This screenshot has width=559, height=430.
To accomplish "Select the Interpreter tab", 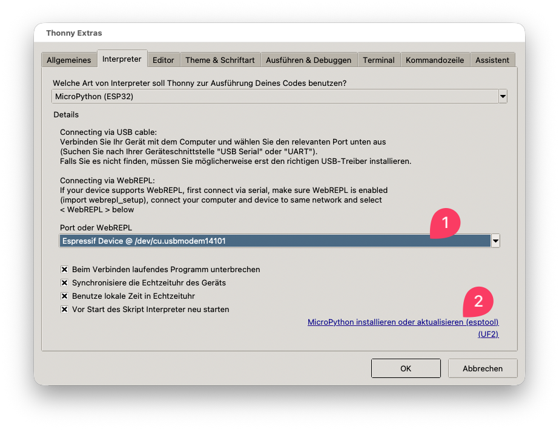I will [122, 59].
